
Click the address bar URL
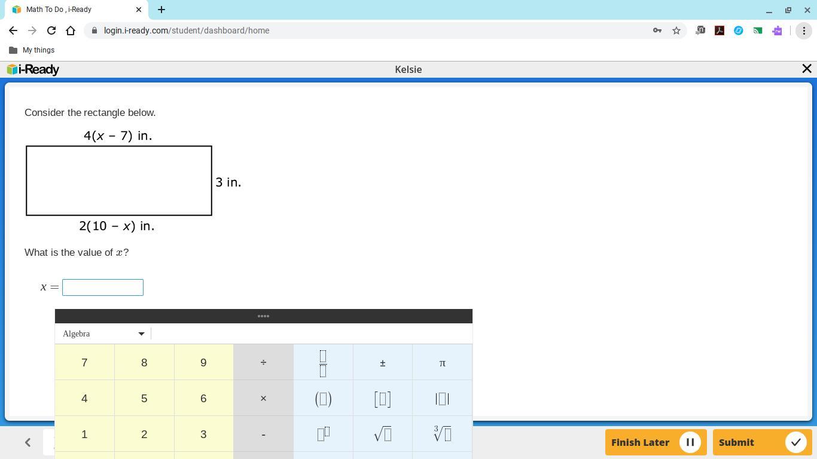coord(187,30)
